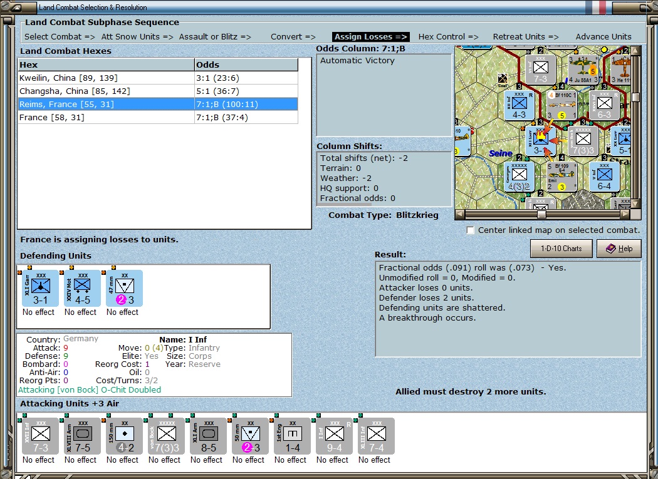
Task: Select defending unit XXIV Mot 4-5
Action: (82, 288)
